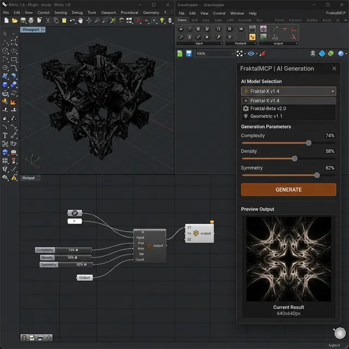This screenshot has width=349, height=349.
Task: Click the Zoom extents icon in Grasshopper toolbar
Action: [x=239, y=53]
